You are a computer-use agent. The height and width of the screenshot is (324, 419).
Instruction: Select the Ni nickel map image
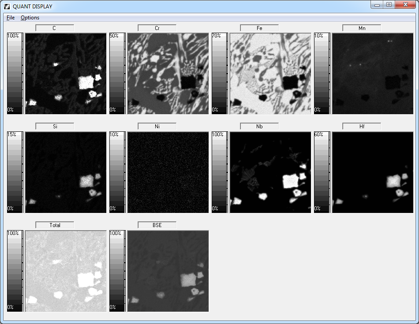tap(168, 172)
